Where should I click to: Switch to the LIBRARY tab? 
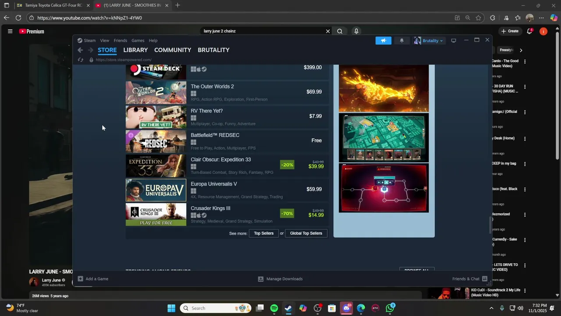(135, 50)
